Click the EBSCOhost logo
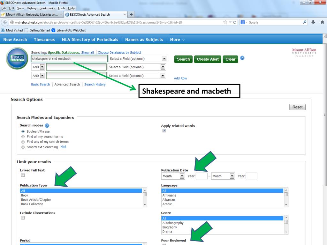 [17, 59]
